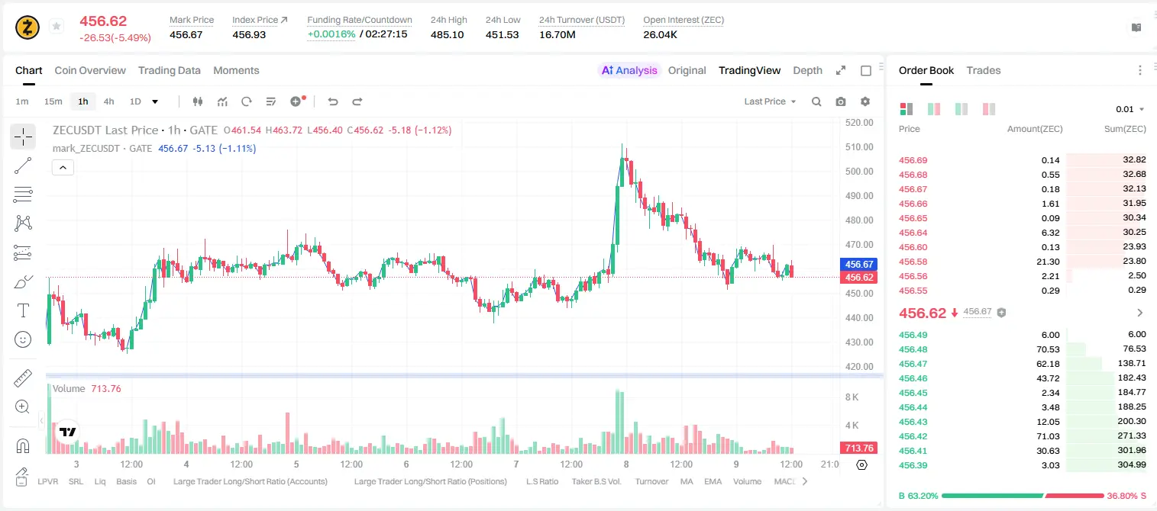Expand more timeframes dropdown arrow
The width and height of the screenshot is (1157, 511).
[x=155, y=101]
